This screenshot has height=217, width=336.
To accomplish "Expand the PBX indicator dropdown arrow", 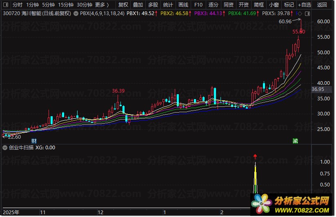I will click(x=76, y=13).
